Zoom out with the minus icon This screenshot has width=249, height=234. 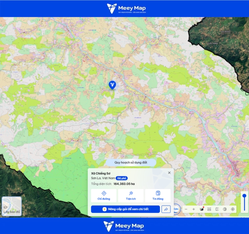(186, 209)
